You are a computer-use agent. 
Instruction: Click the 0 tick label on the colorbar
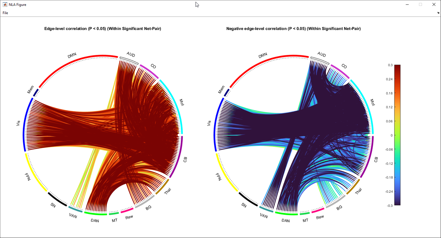[x=391, y=135]
